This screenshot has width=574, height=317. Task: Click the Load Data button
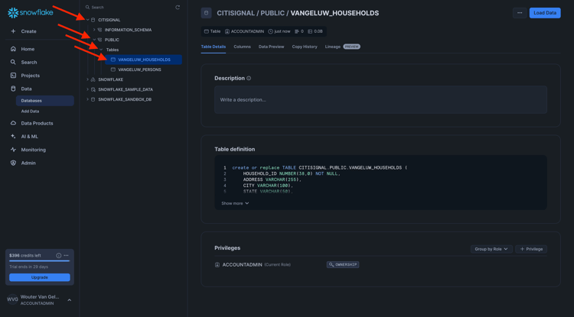click(544, 13)
